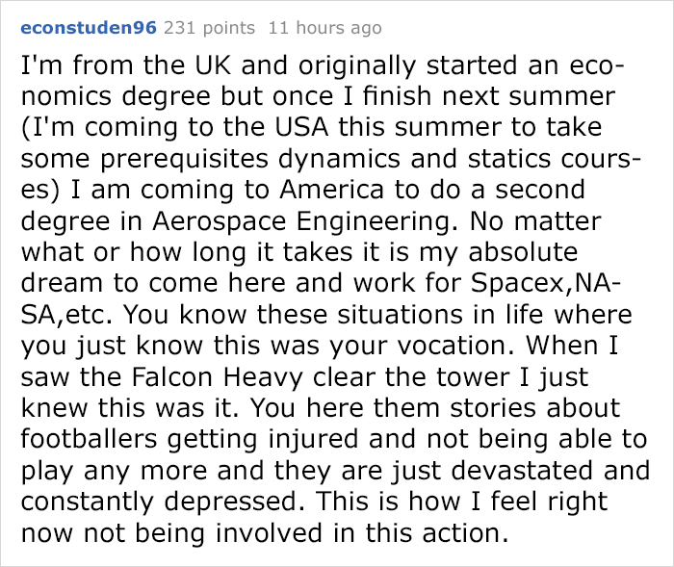Click the final word action in the comment
This screenshot has height=567, width=674.
pos(461,533)
